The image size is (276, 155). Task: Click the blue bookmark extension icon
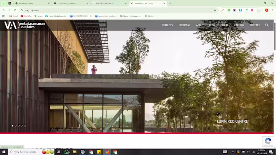[240, 10]
